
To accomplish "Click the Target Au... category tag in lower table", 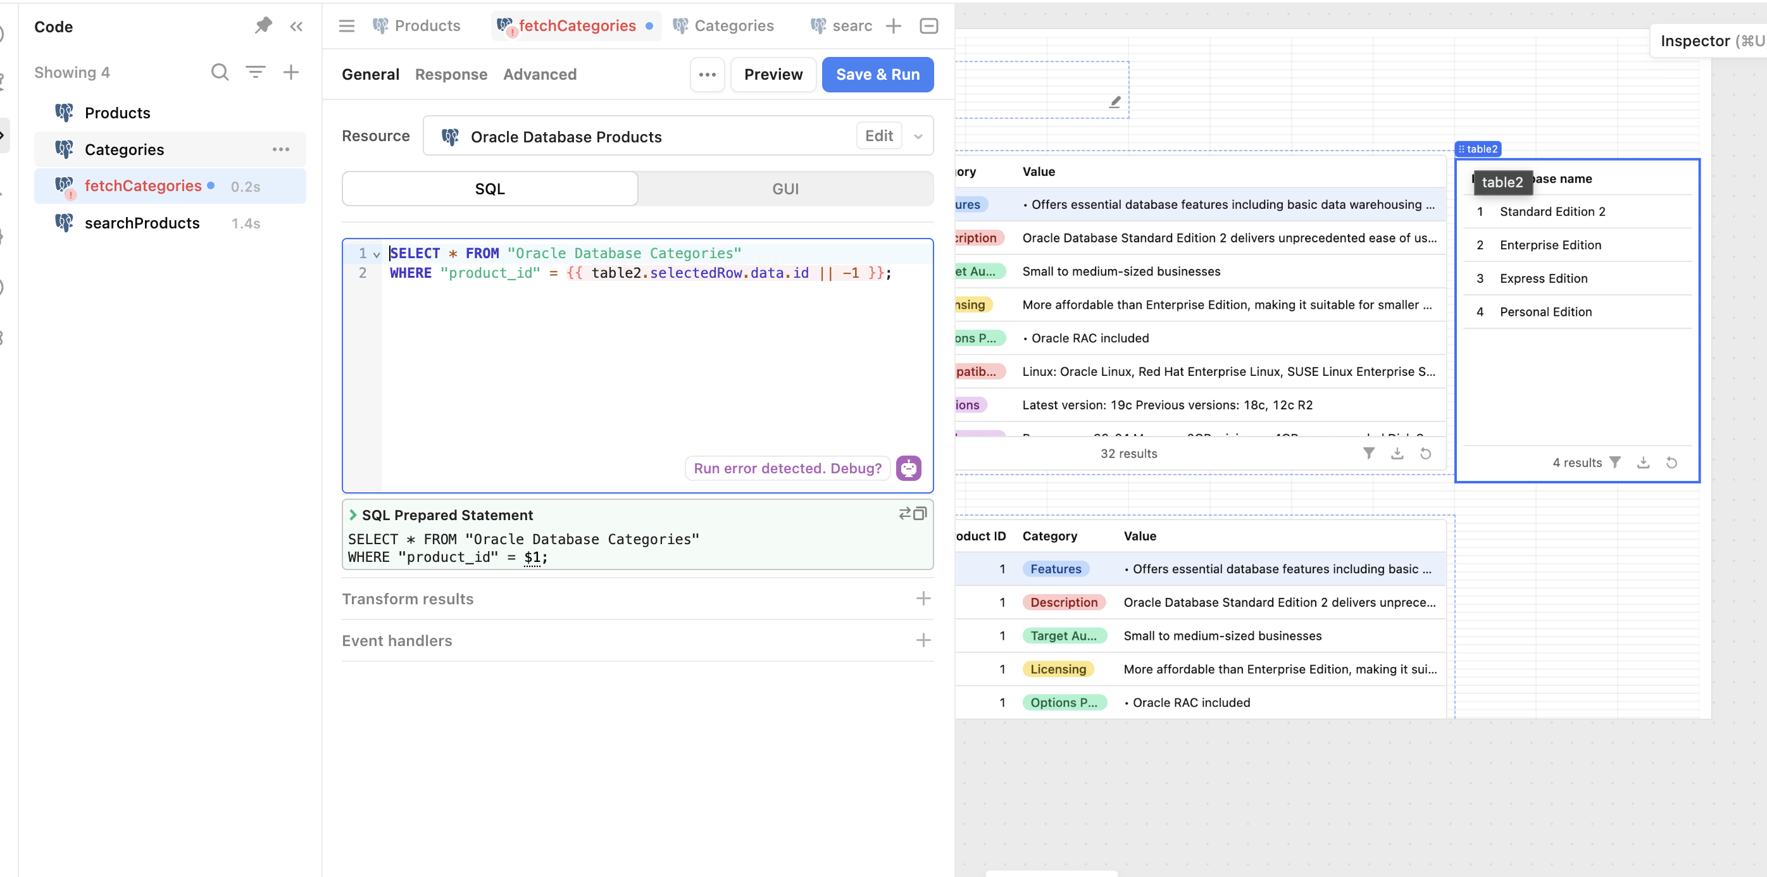I will click(x=1064, y=636).
